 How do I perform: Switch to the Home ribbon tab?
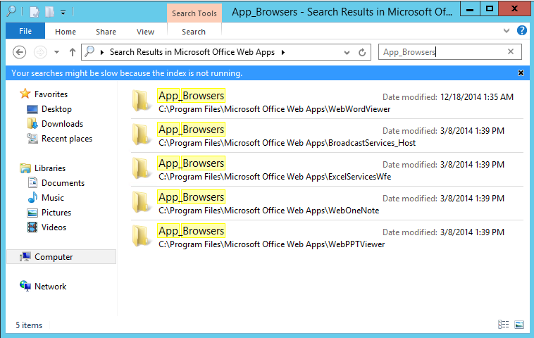[66, 32]
